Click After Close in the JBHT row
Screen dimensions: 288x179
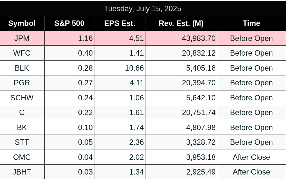pyautogui.click(x=251, y=172)
